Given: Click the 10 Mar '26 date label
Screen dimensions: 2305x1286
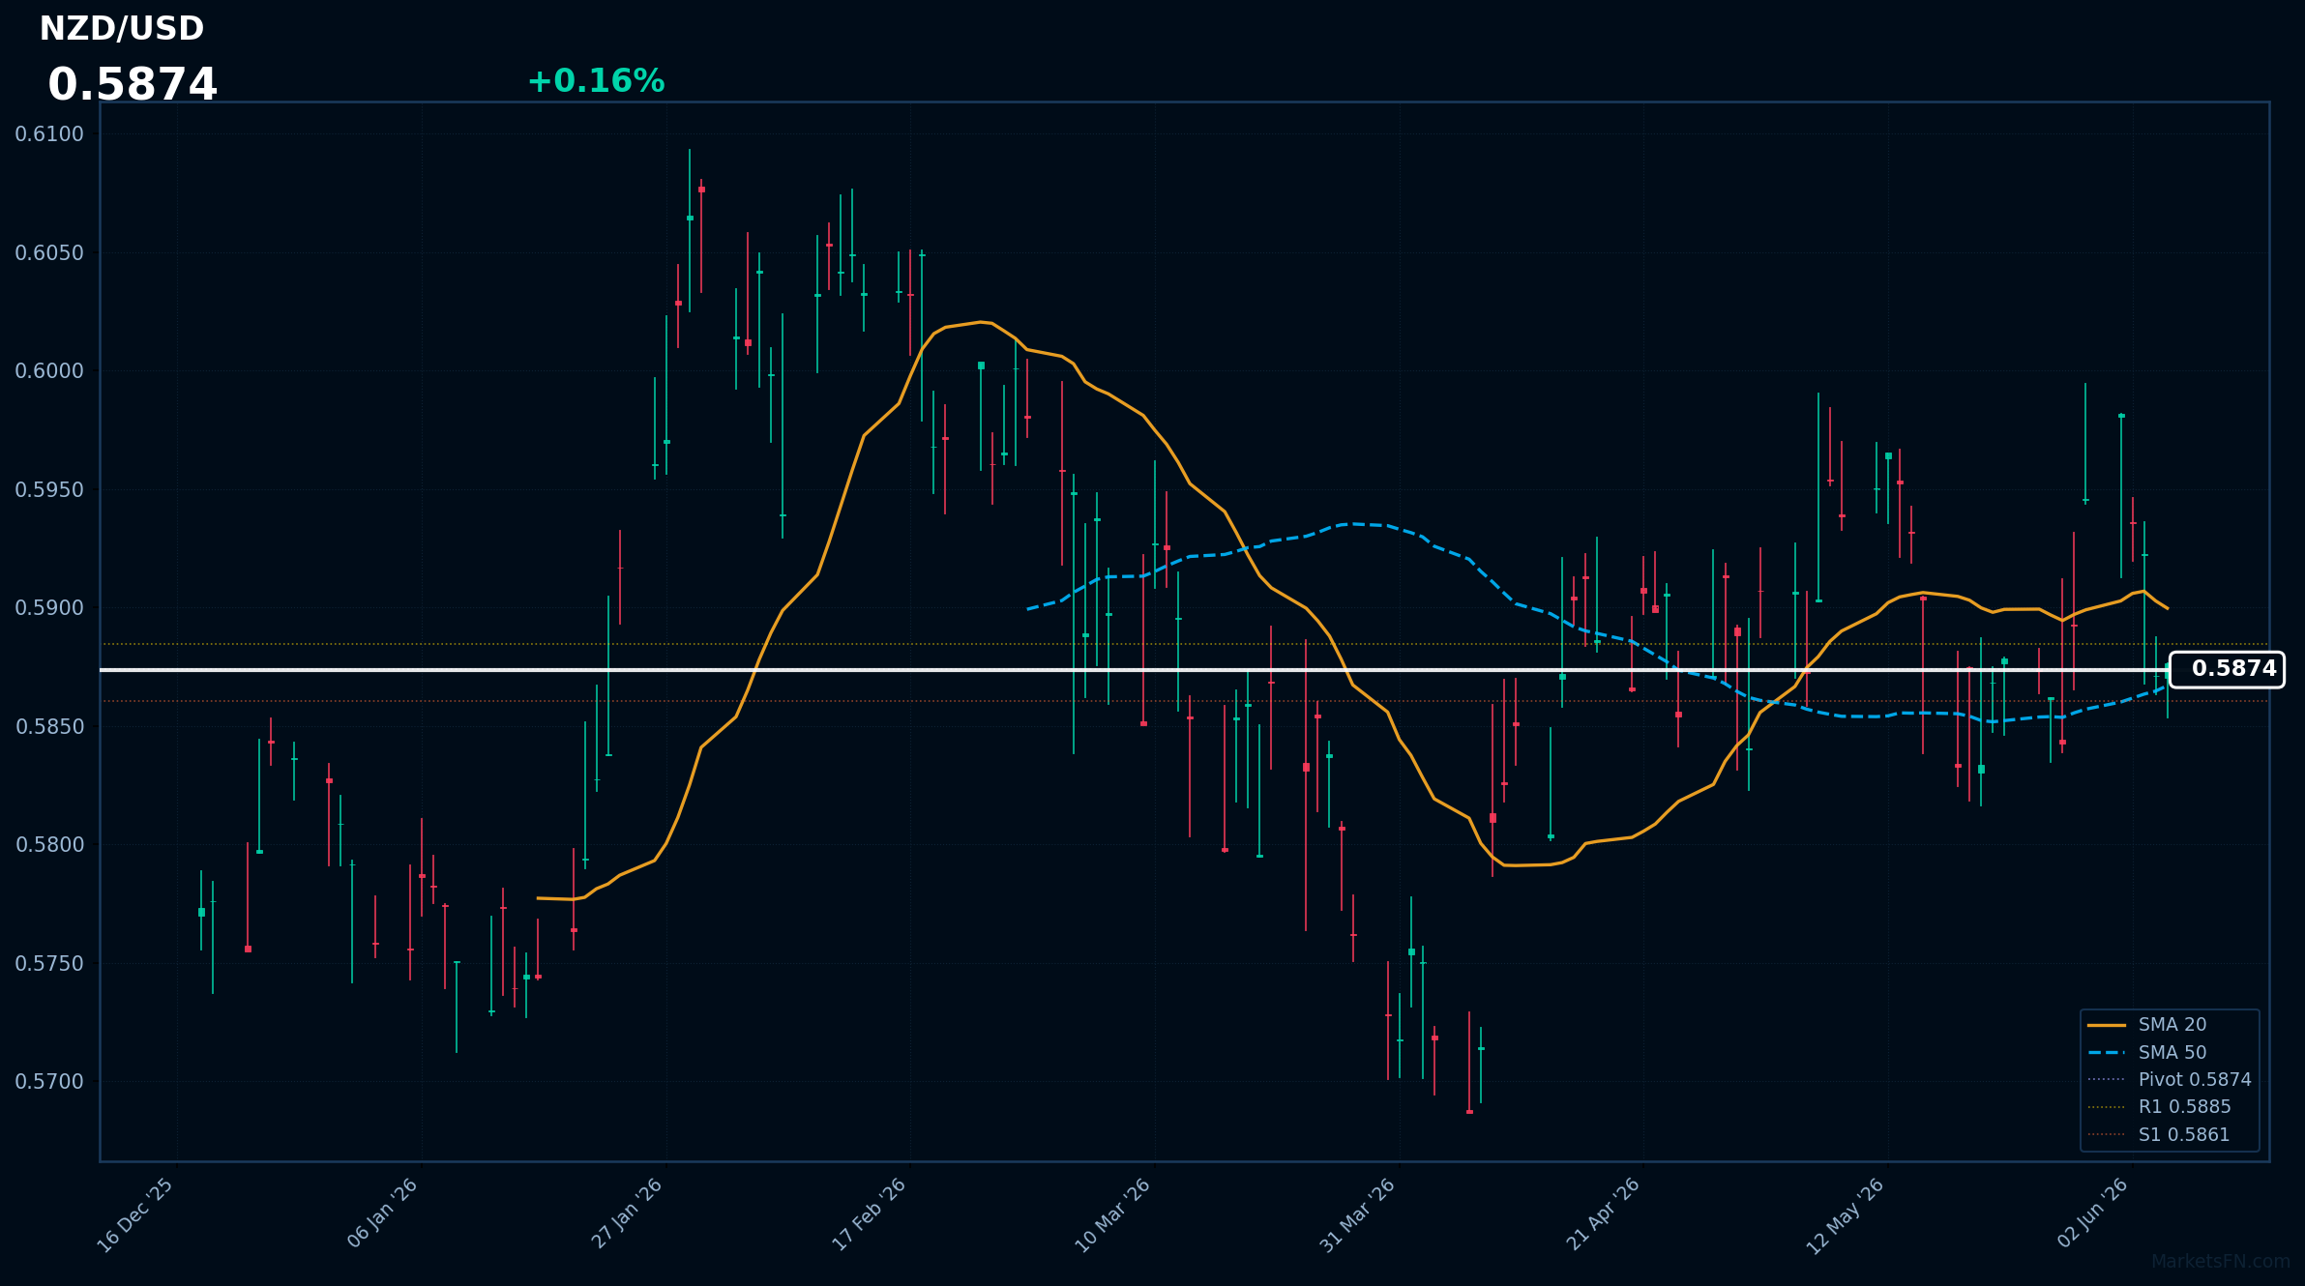Looking at the screenshot, I should click(x=1112, y=1215).
